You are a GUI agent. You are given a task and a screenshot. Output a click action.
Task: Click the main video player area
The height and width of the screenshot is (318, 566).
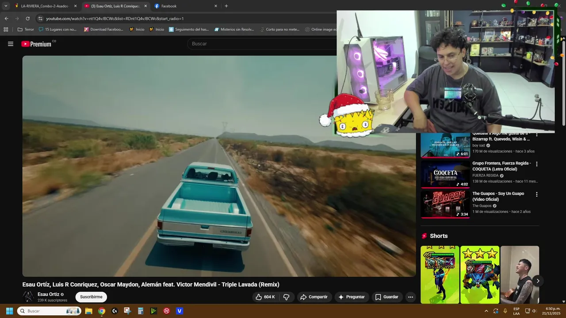(219, 166)
